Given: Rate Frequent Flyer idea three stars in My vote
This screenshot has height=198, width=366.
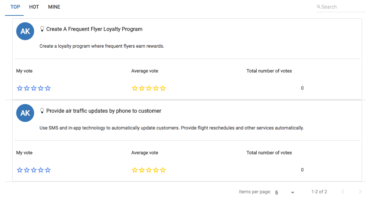Looking at the screenshot, I should pyautogui.click(x=34, y=88).
